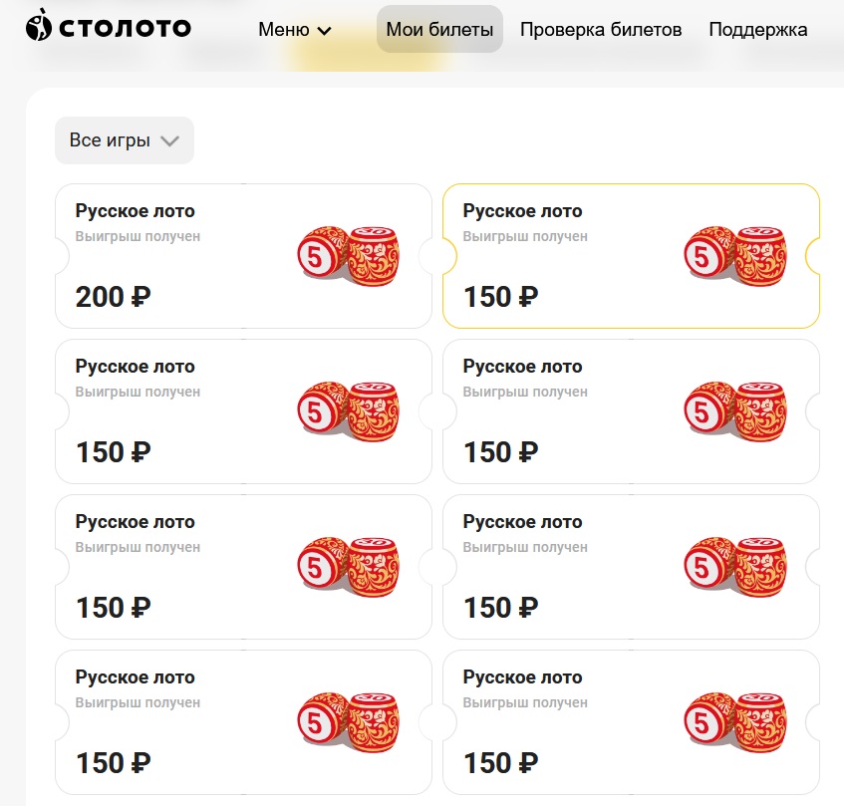Click the barrel icon on the second-row right ticket
The height and width of the screenshot is (806, 844).
point(736,411)
